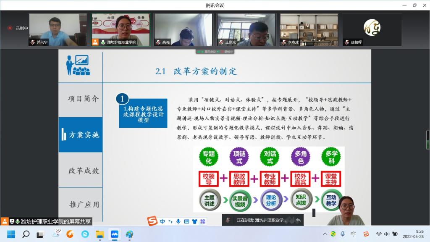Open Windows taskbar search
Screen dimensions: 430x242
coord(26,234)
